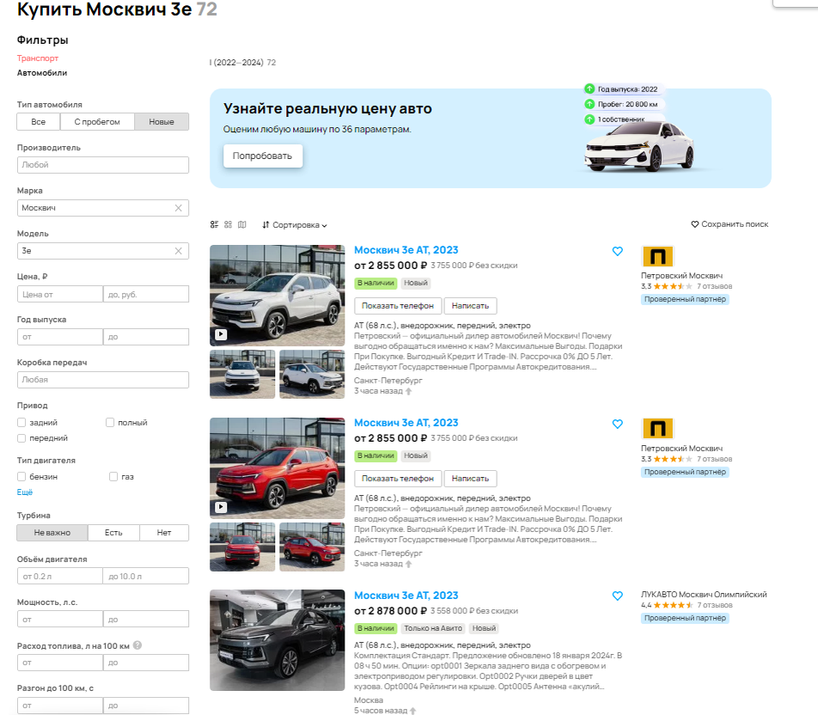Click the fuel consumption help icon
This screenshot has width=818, height=715.
click(137, 645)
